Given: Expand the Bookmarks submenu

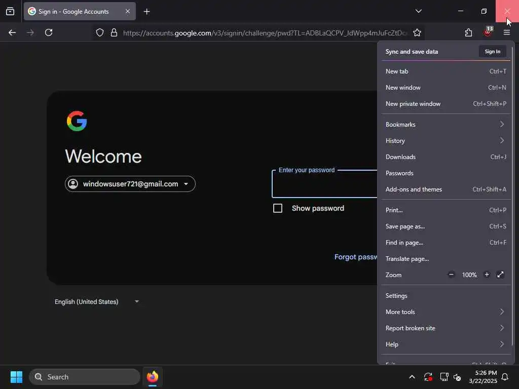Looking at the screenshot, I should pyautogui.click(x=446, y=125).
